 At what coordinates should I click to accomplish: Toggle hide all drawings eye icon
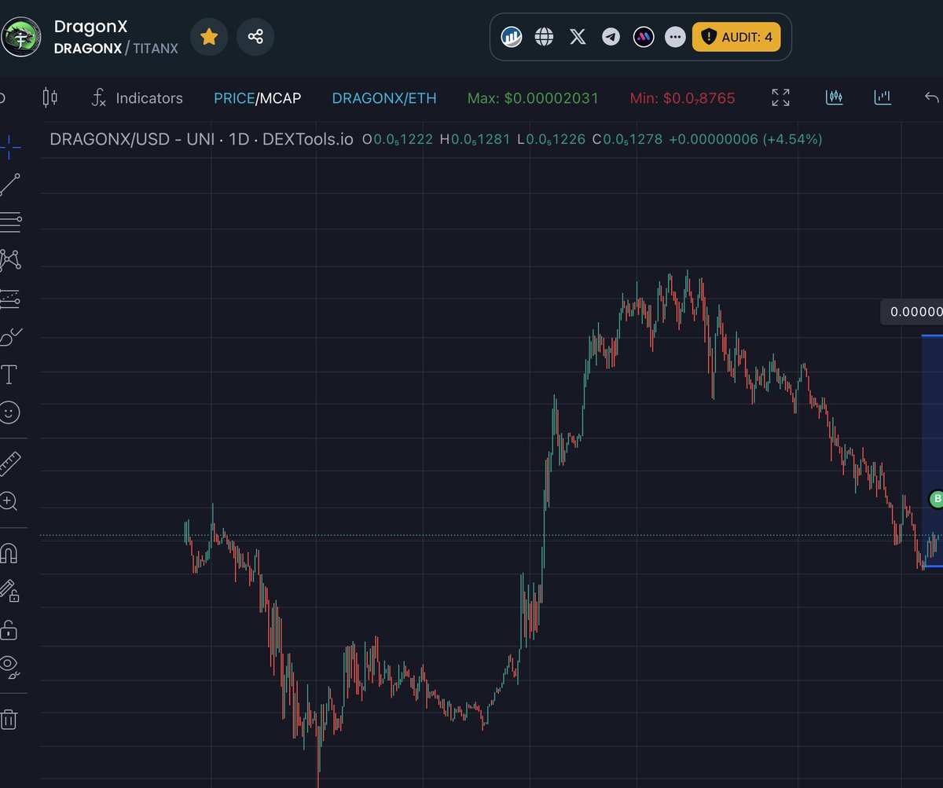pos(9,667)
